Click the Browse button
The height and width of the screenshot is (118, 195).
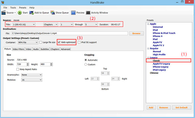click(136, 33)
